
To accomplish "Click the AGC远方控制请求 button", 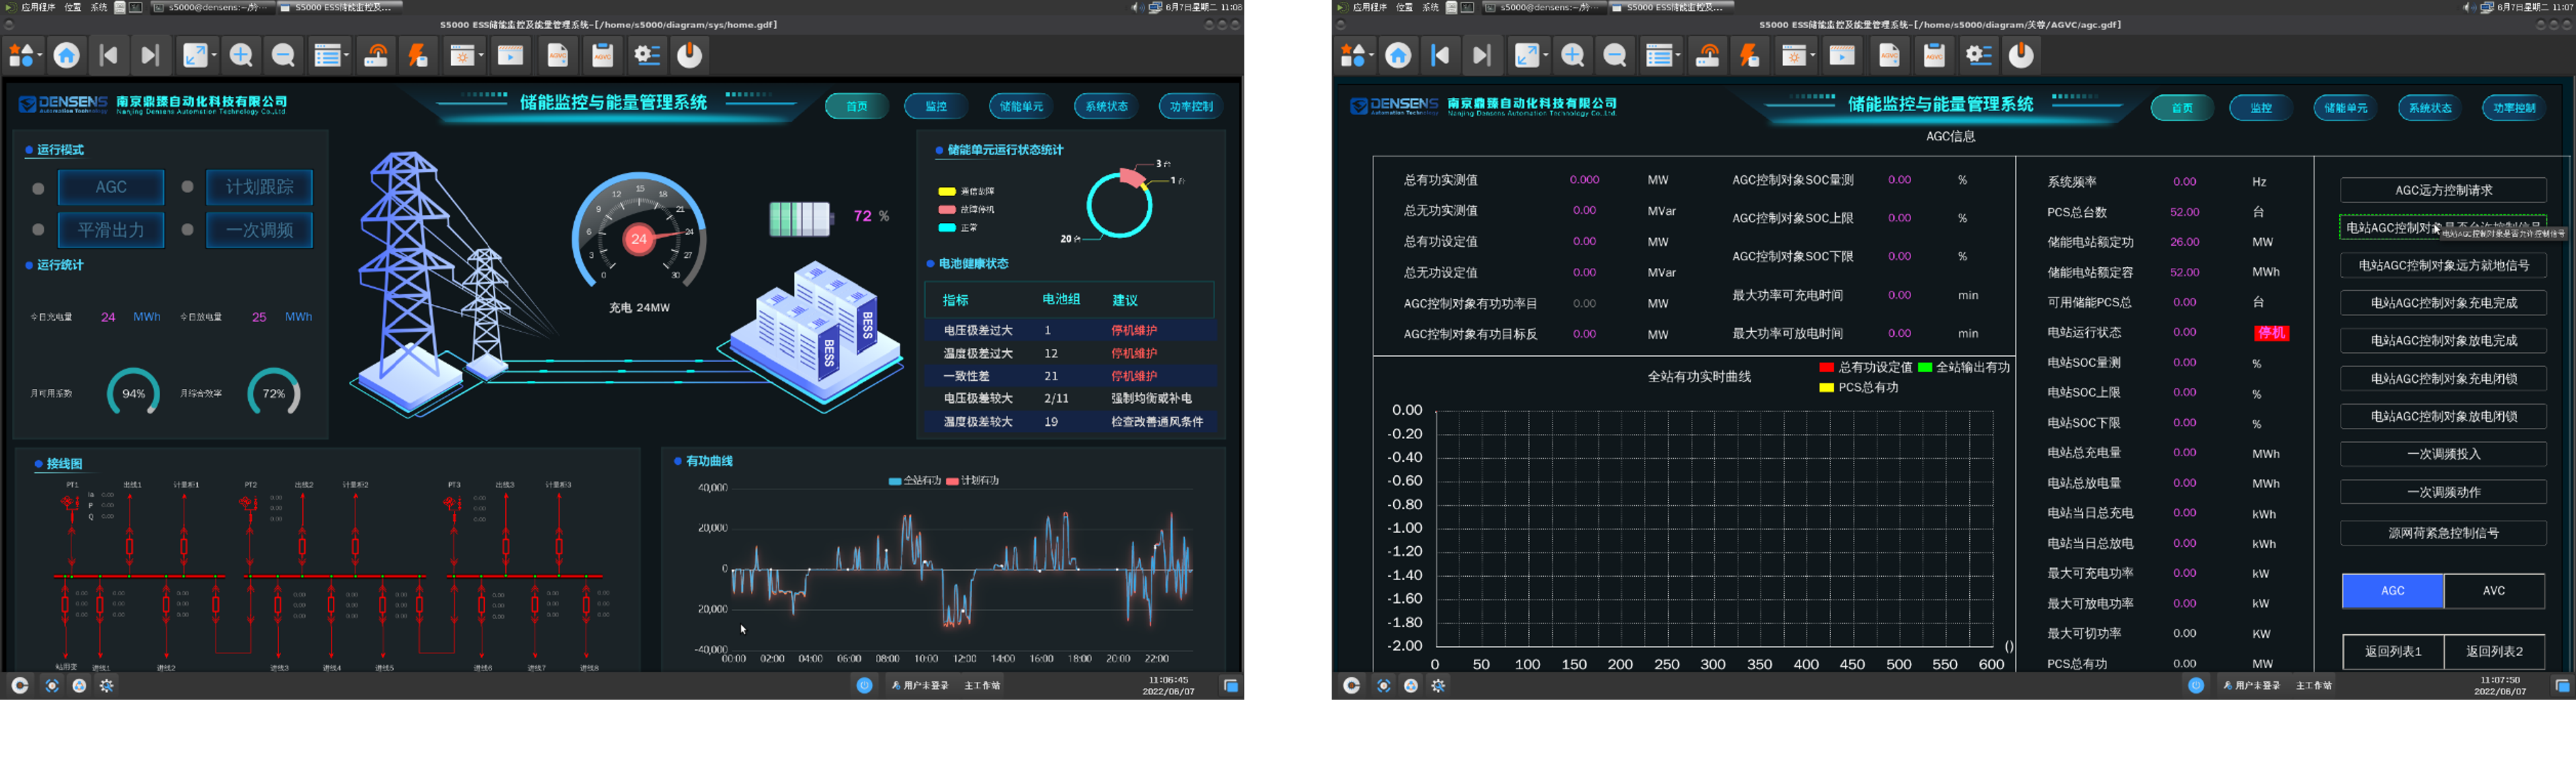I will (x=2443, y=190).
